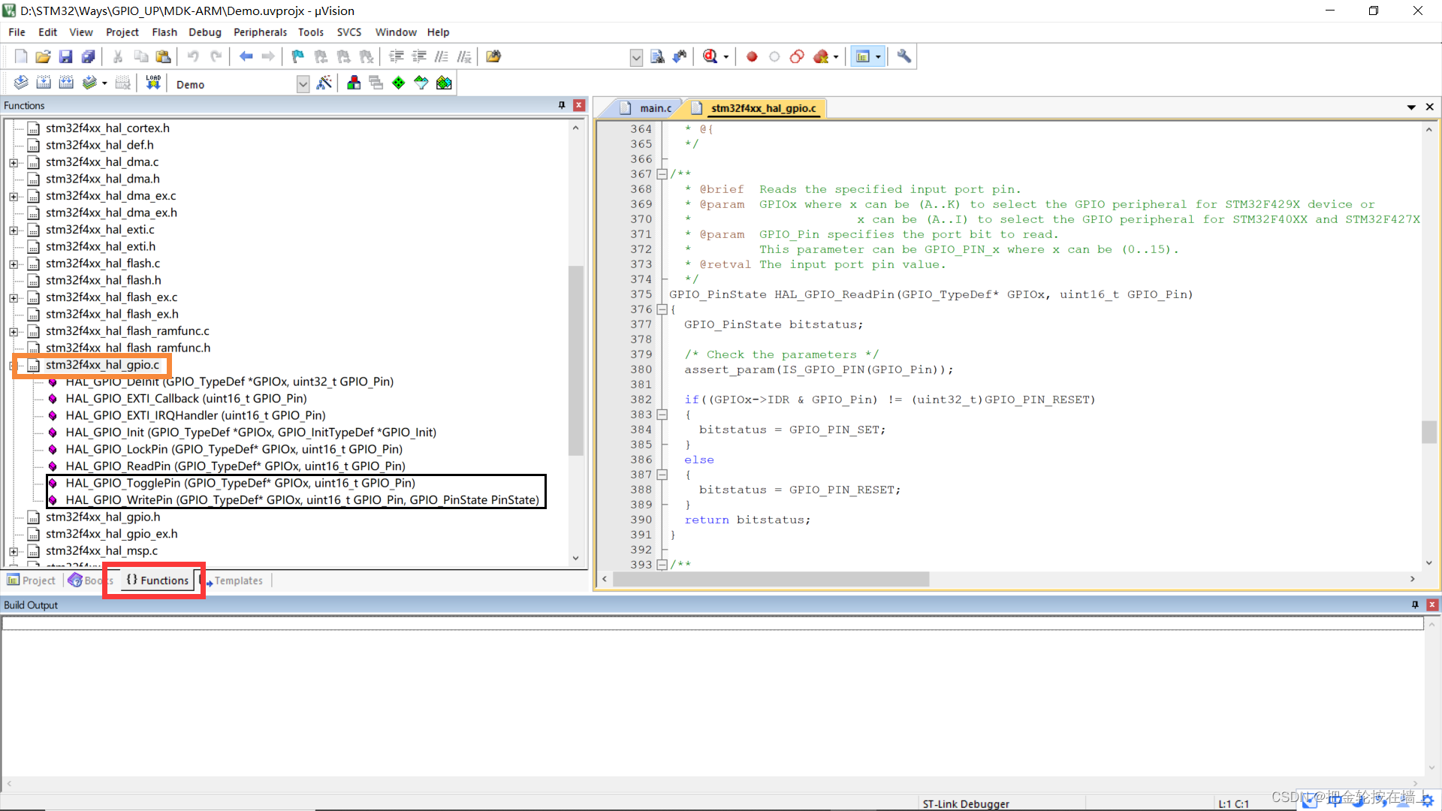Insert red breakpoint icon

coord(752,56)
